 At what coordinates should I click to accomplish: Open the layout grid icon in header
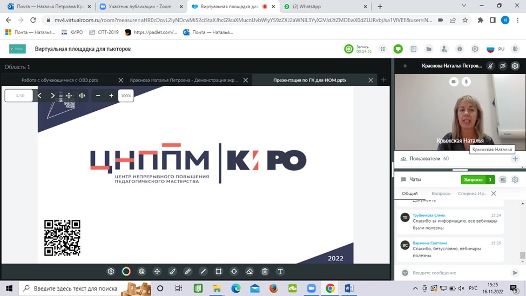[x=383, y=49]
